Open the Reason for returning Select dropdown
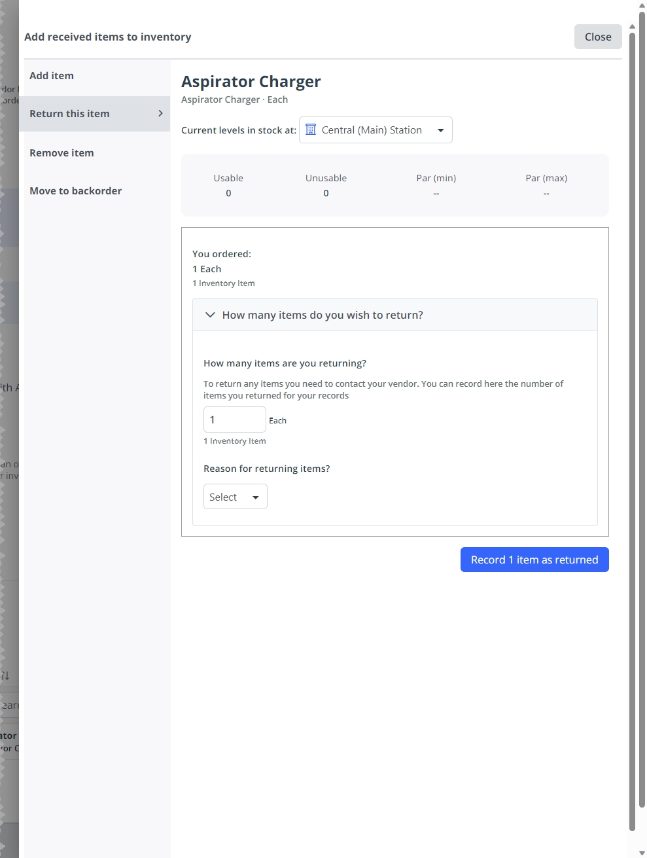The height and width of the screenshot is (858, 647). point(236,497)
